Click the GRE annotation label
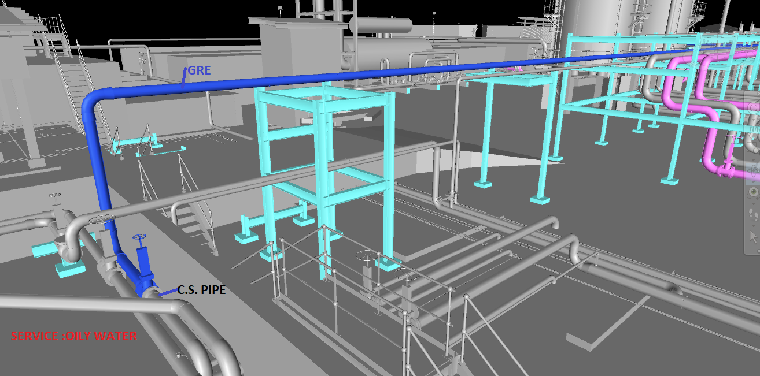Viewport: 760px width, 376px height. 198,71
